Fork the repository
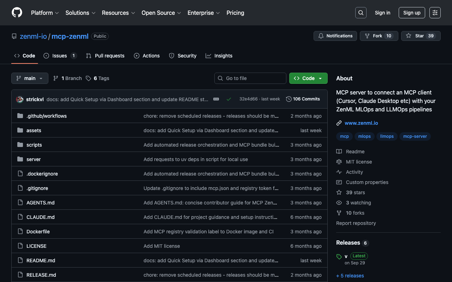Image resolution: width=452 pixels, height=282 pixels. pos(379,36)
